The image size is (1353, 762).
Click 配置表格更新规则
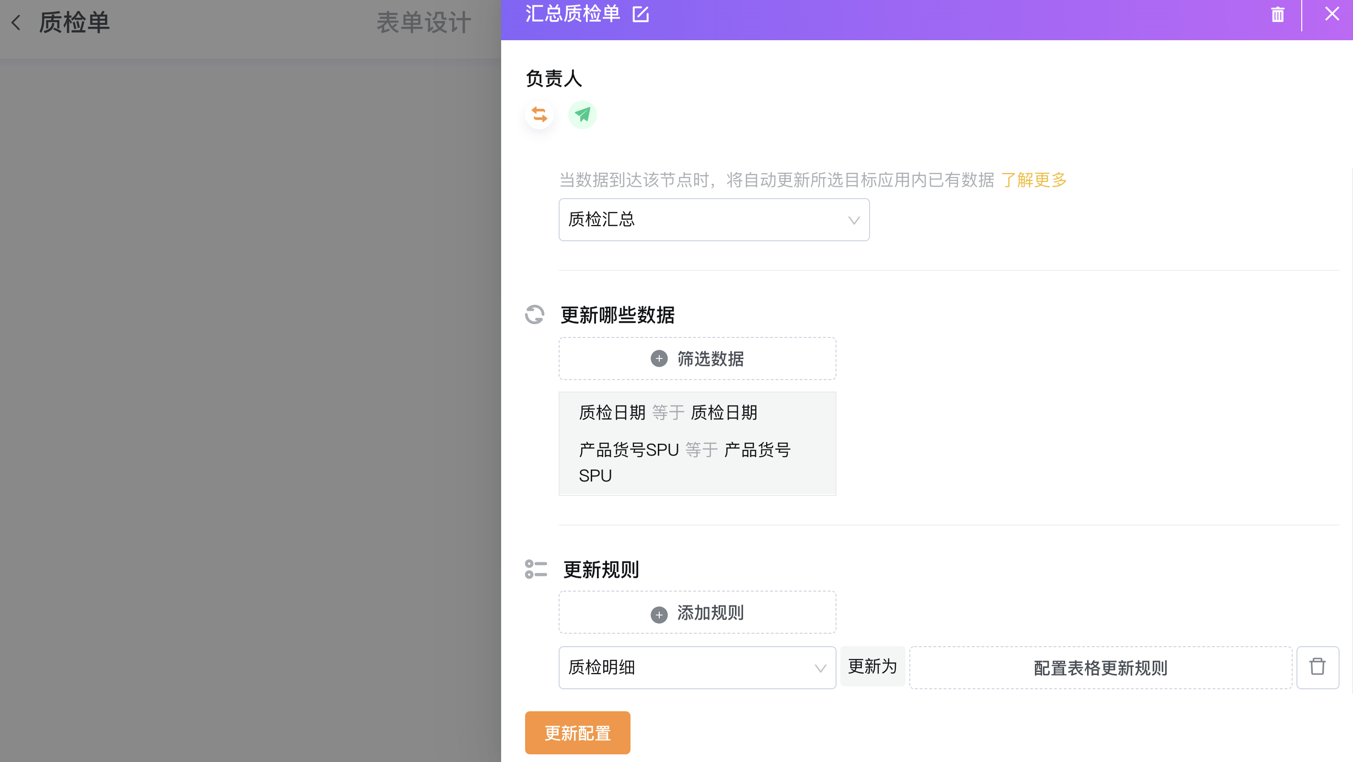coord(1101,668)
